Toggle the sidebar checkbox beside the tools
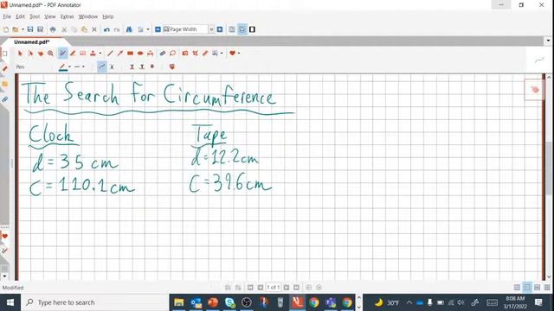The width and height of the screenshot is (554, 311). pyautogui.click(x=4, y=54)
